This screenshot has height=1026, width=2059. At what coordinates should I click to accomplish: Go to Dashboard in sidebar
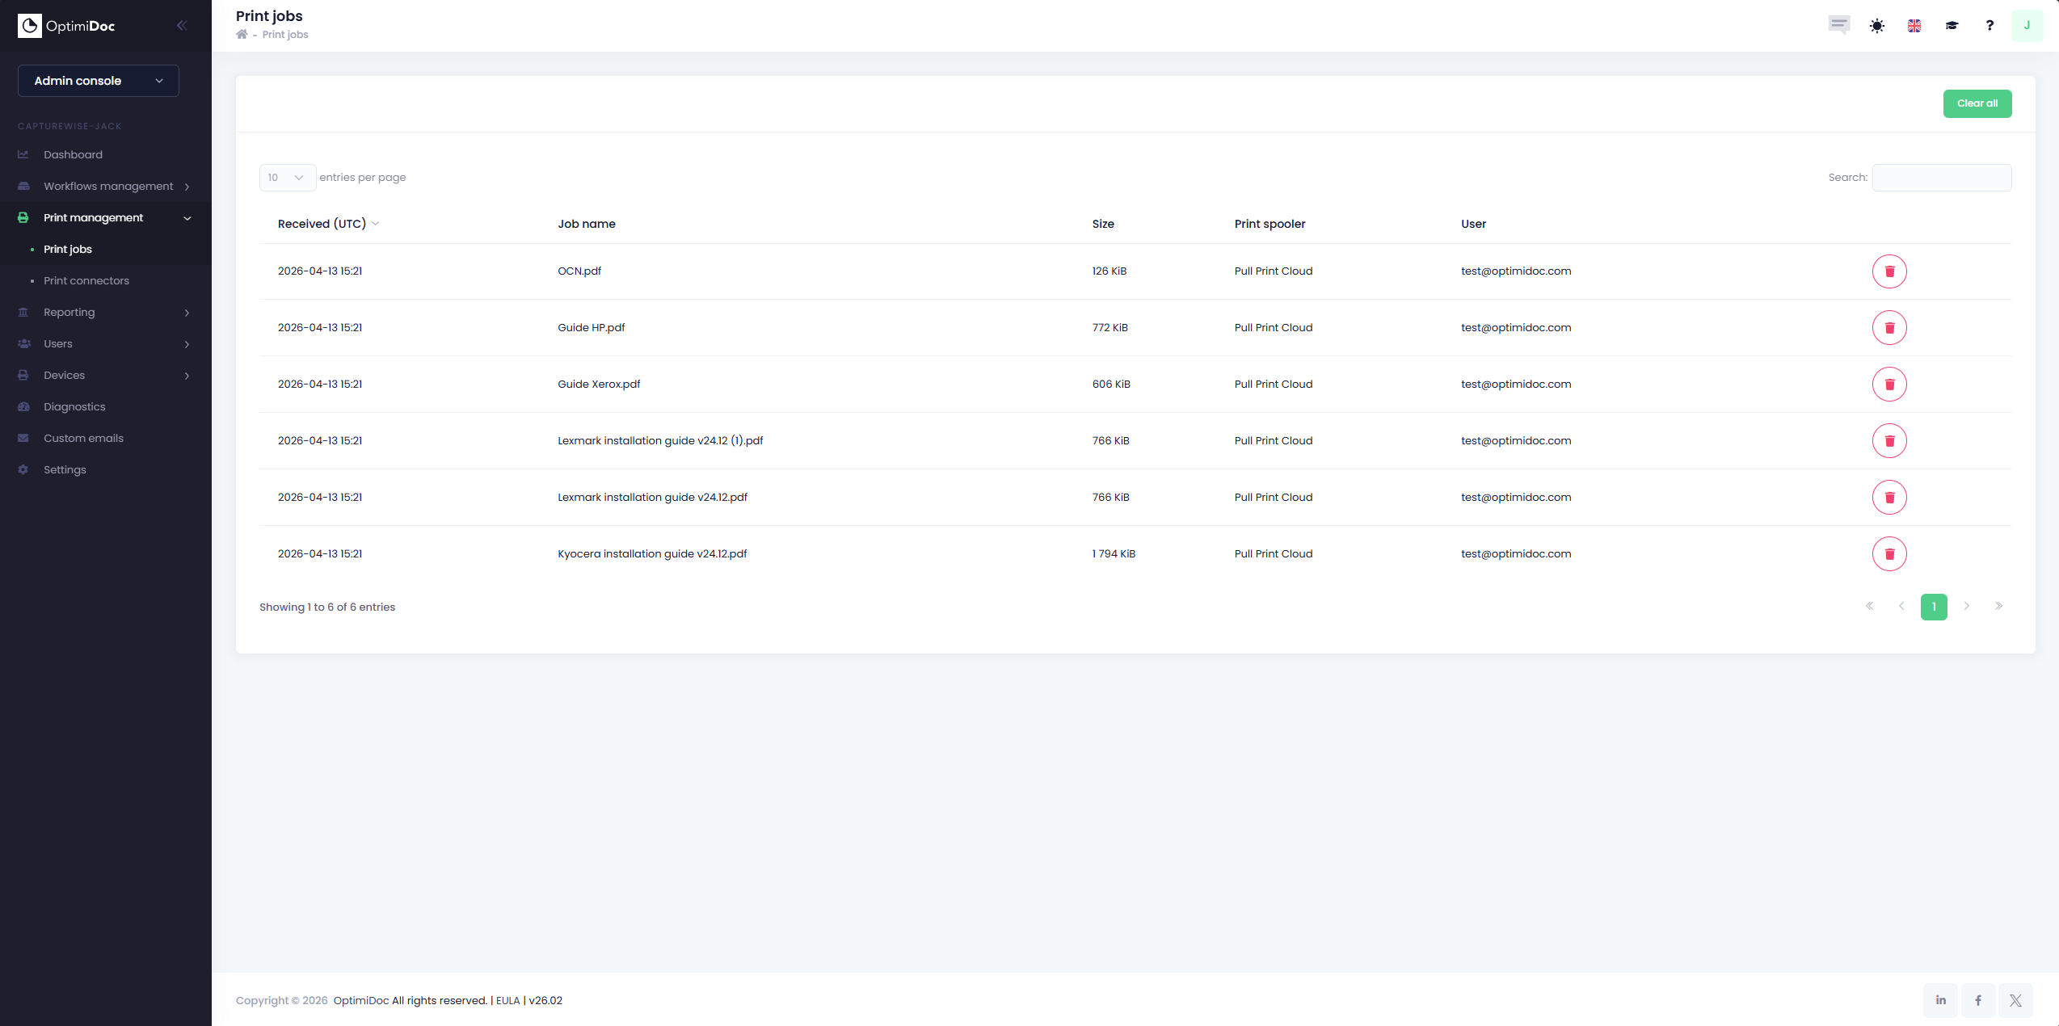pyautogui.click(x=73, y=155)
